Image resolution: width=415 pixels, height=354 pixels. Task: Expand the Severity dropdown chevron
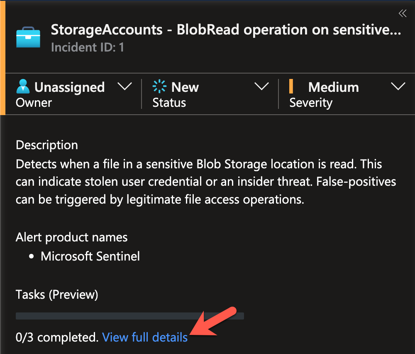398,87
